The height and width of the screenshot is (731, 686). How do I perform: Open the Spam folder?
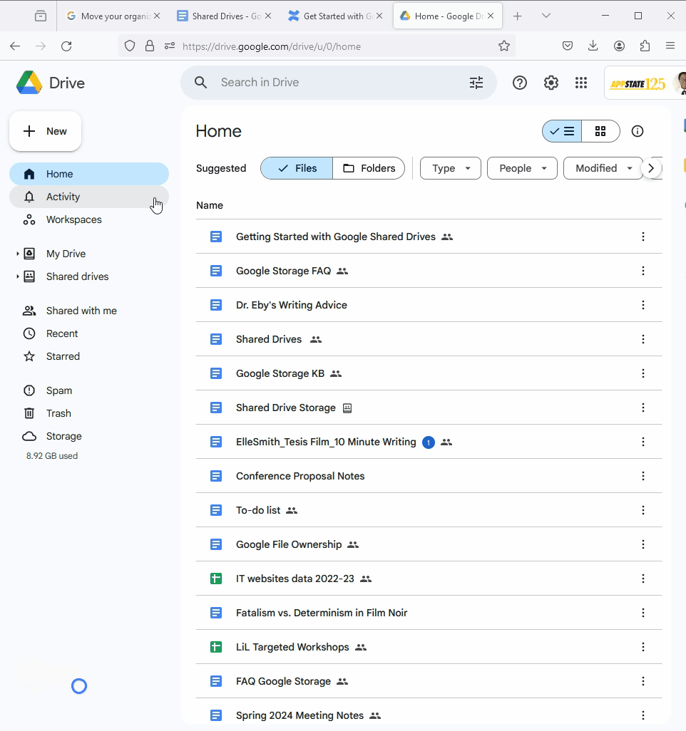(89, 390)
